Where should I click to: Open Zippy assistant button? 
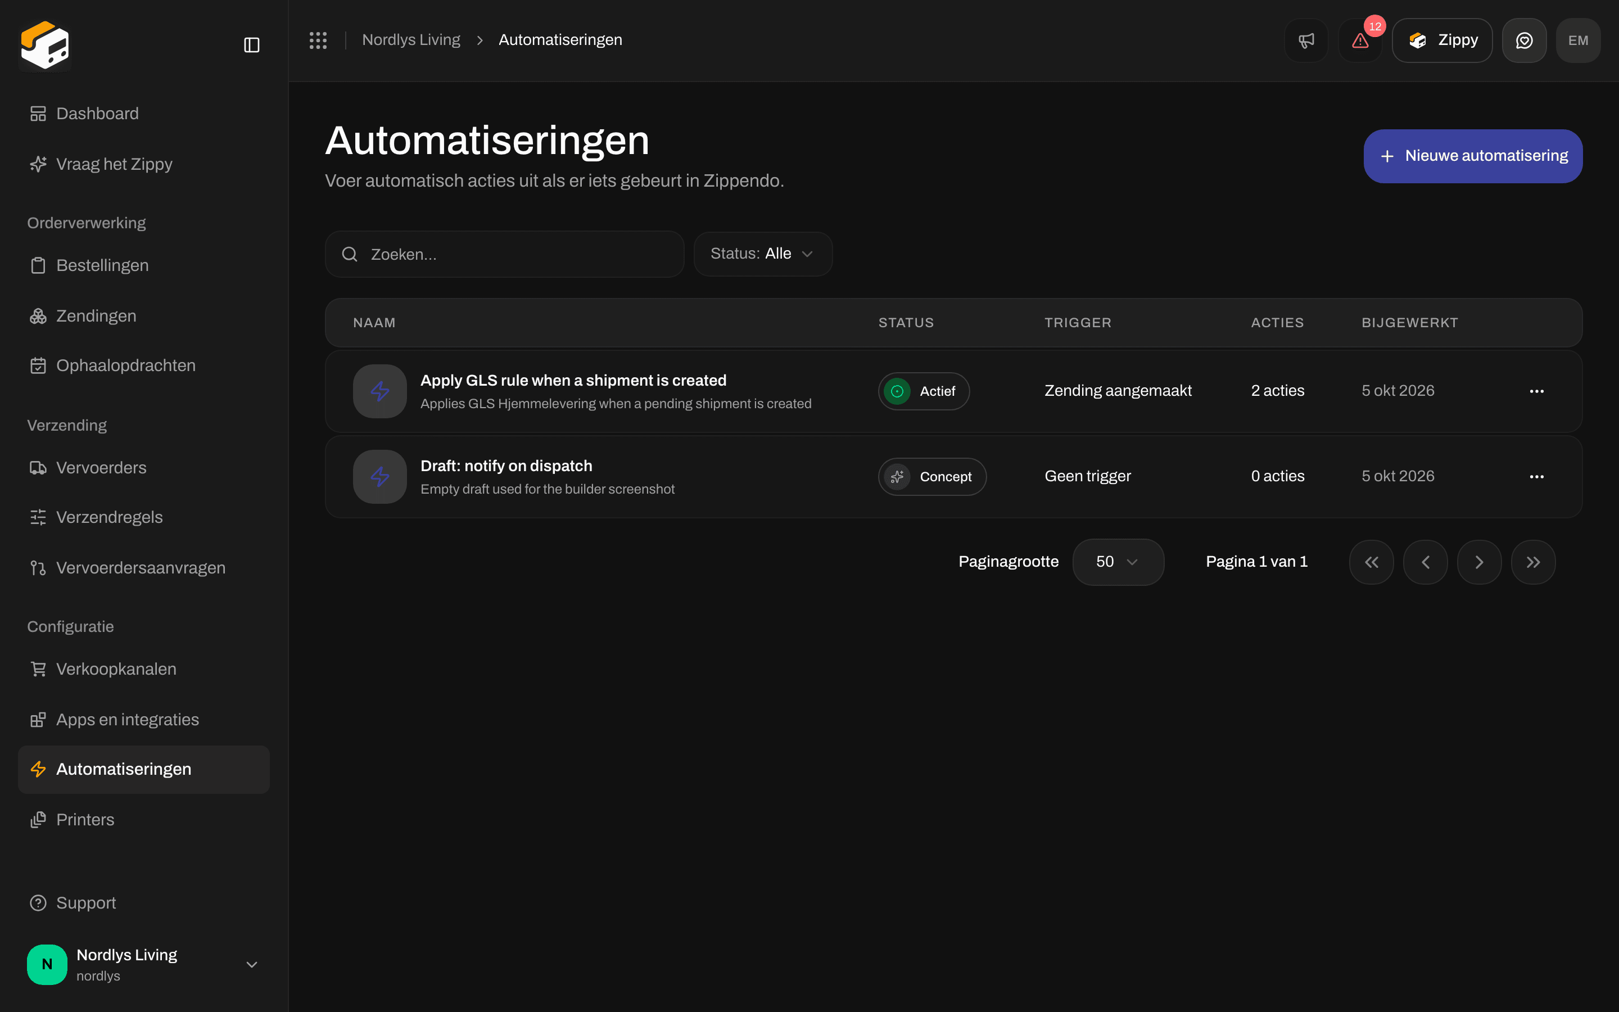1442,40
